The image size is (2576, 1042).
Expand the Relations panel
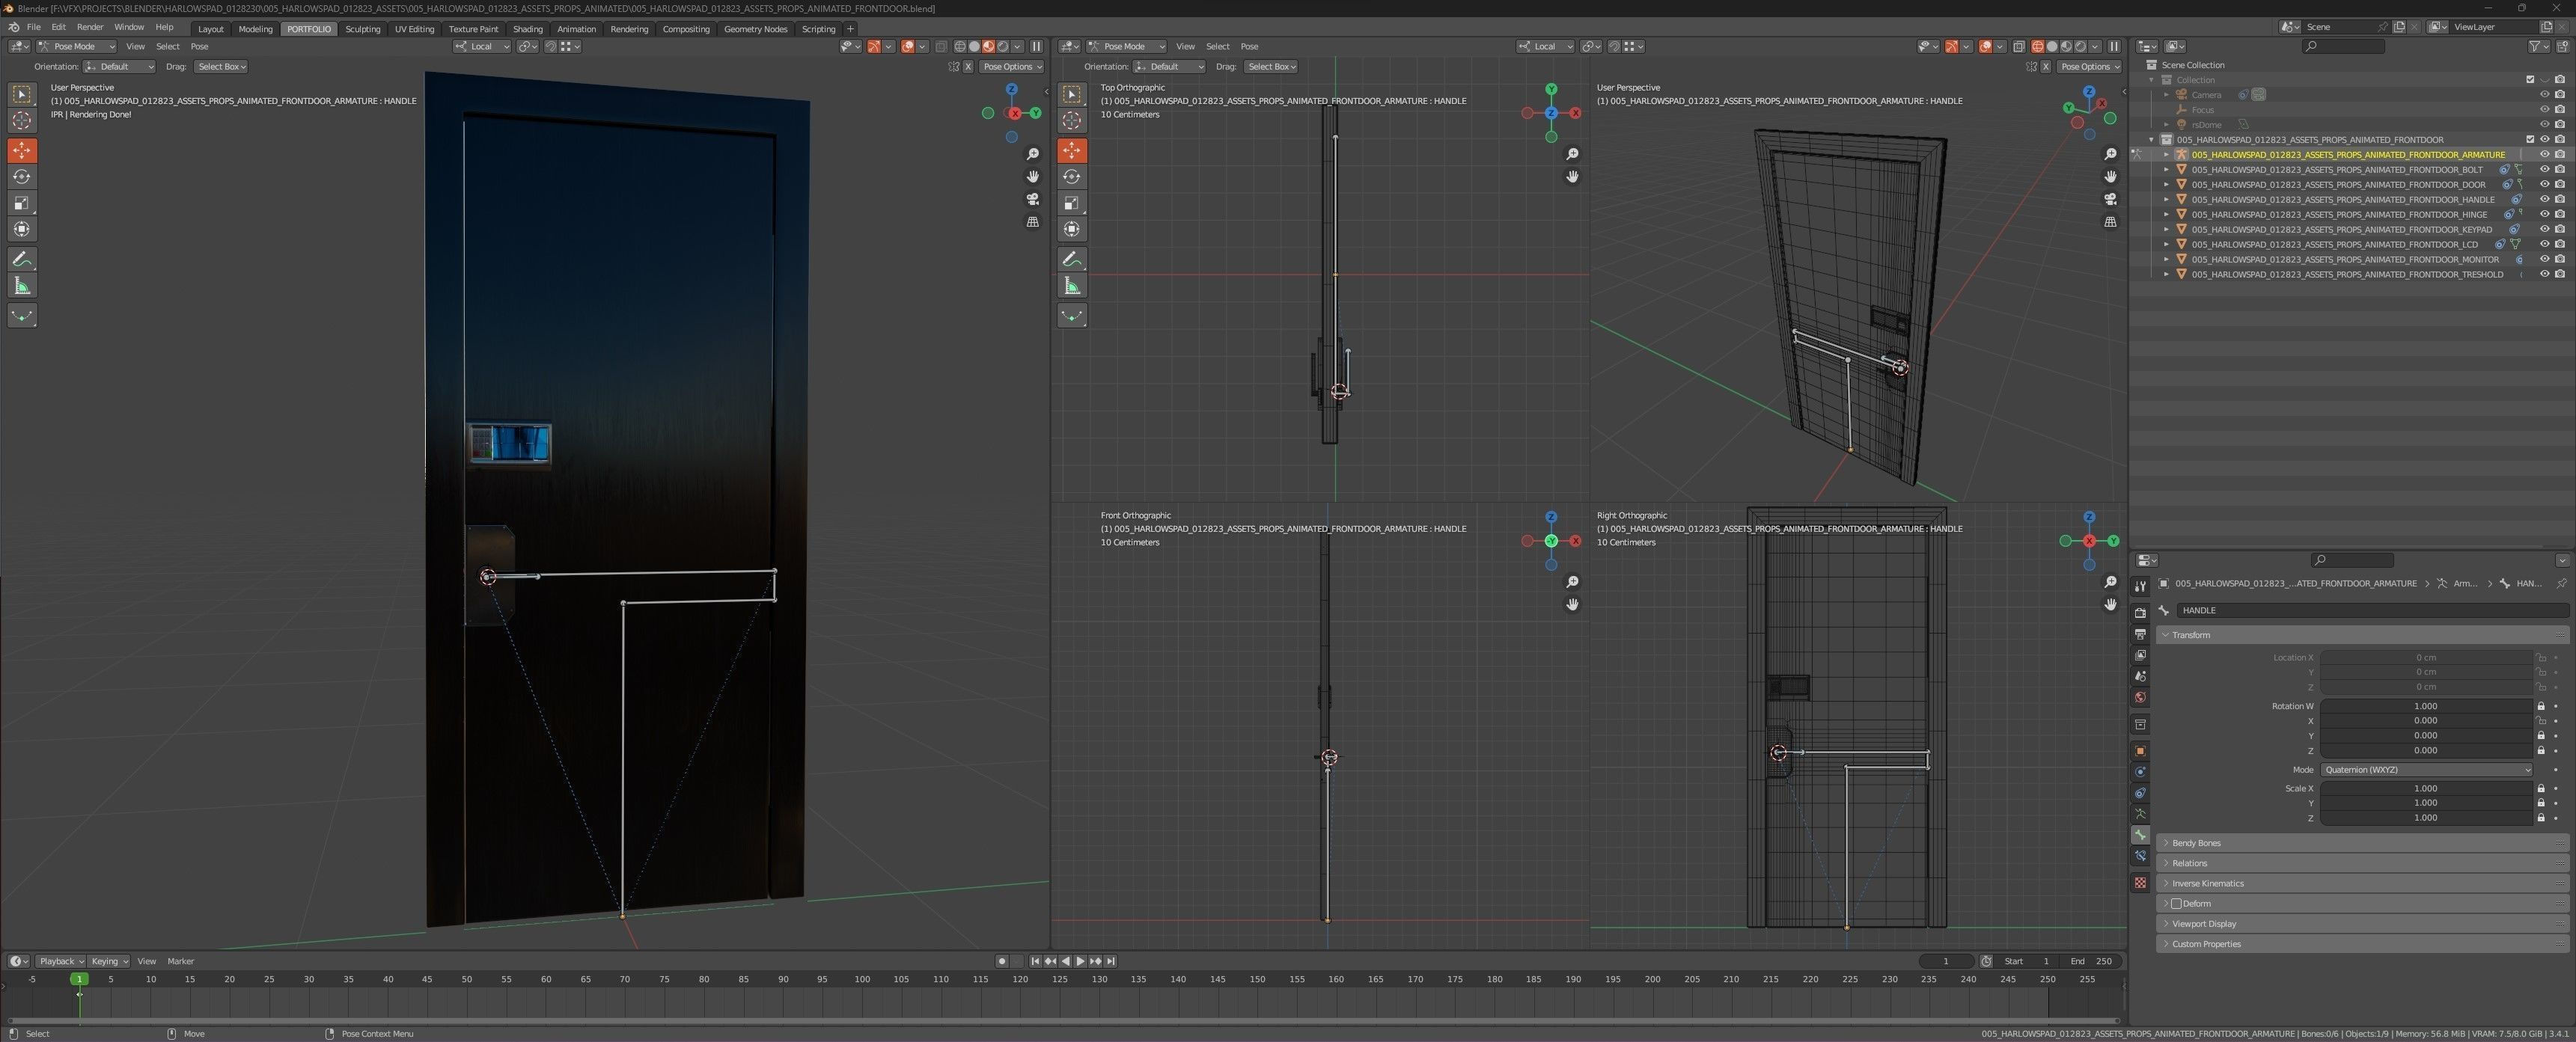pos(2362,863)
